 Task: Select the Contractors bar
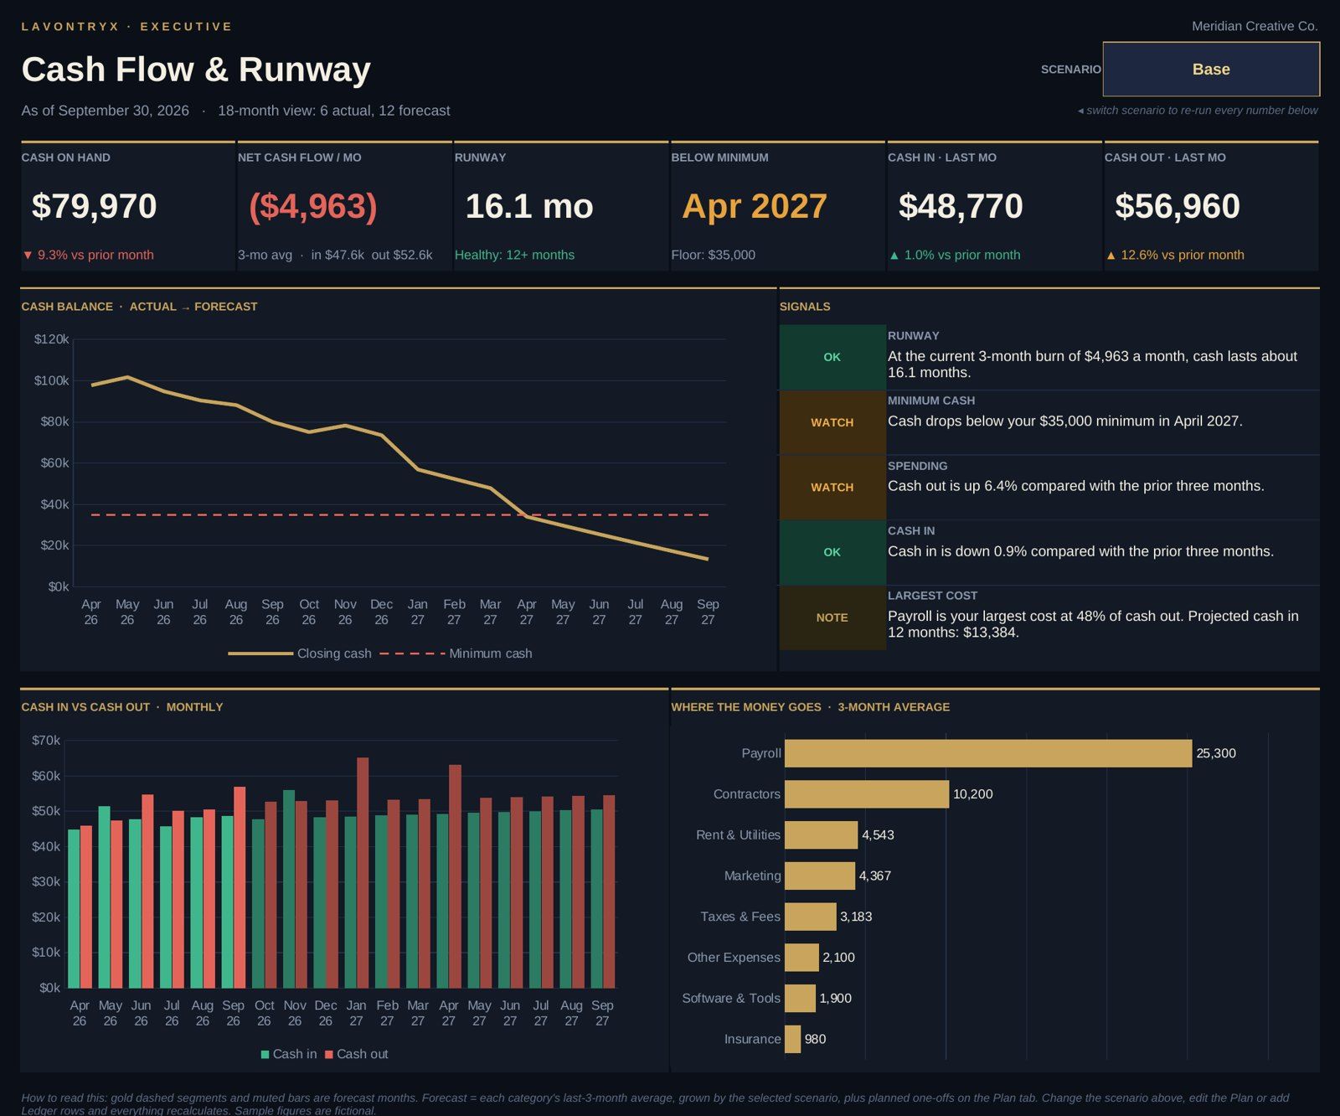(x=867, y=794)
